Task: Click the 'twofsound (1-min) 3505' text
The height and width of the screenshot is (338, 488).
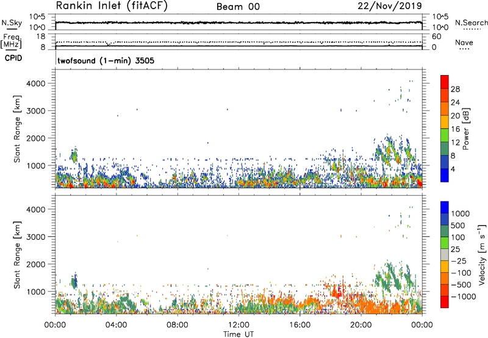Action: (106, 60)
